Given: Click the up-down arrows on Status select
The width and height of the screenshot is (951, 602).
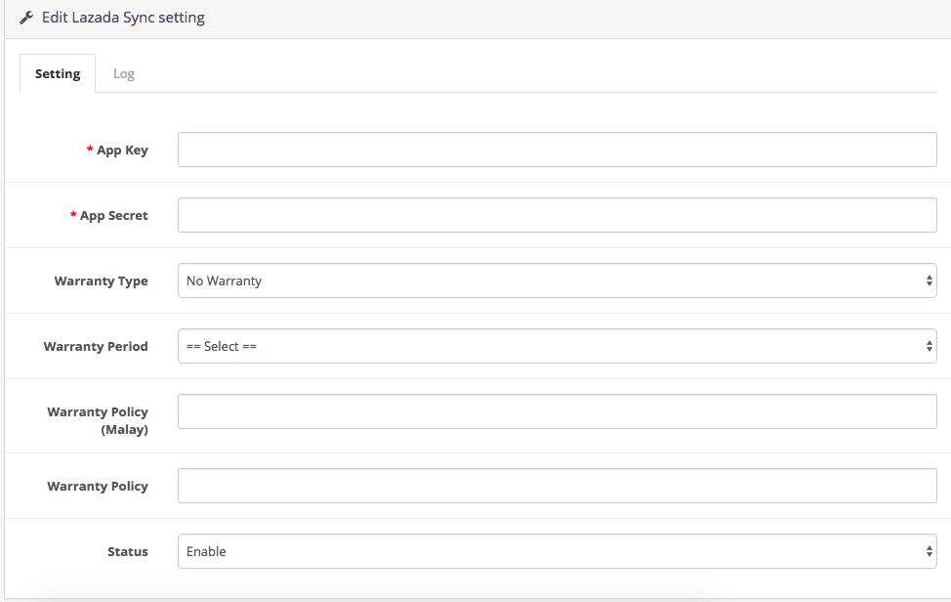Looking at the screenshot, I should click(929, 551).
